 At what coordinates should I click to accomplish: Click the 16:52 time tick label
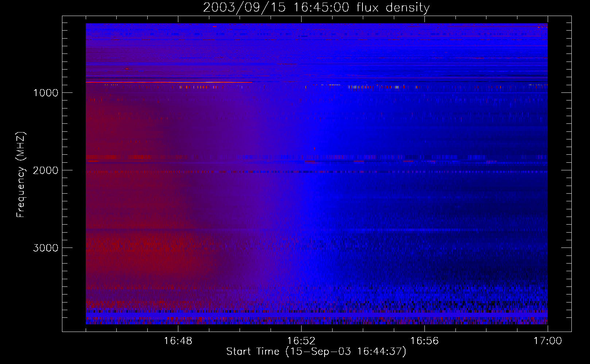(x=301, y=341)
